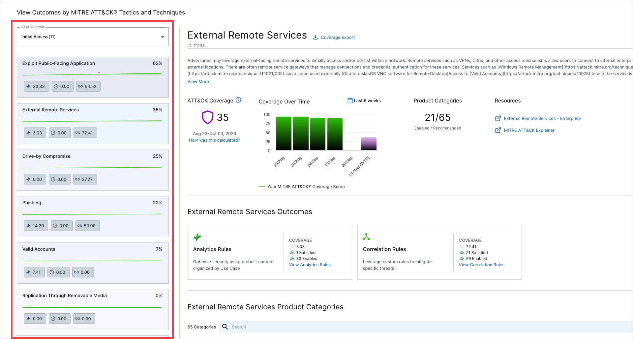633x339 pixels.
Task: Click the 50.00 correlation chip in Phishing card
Action: tap(87, 226)
